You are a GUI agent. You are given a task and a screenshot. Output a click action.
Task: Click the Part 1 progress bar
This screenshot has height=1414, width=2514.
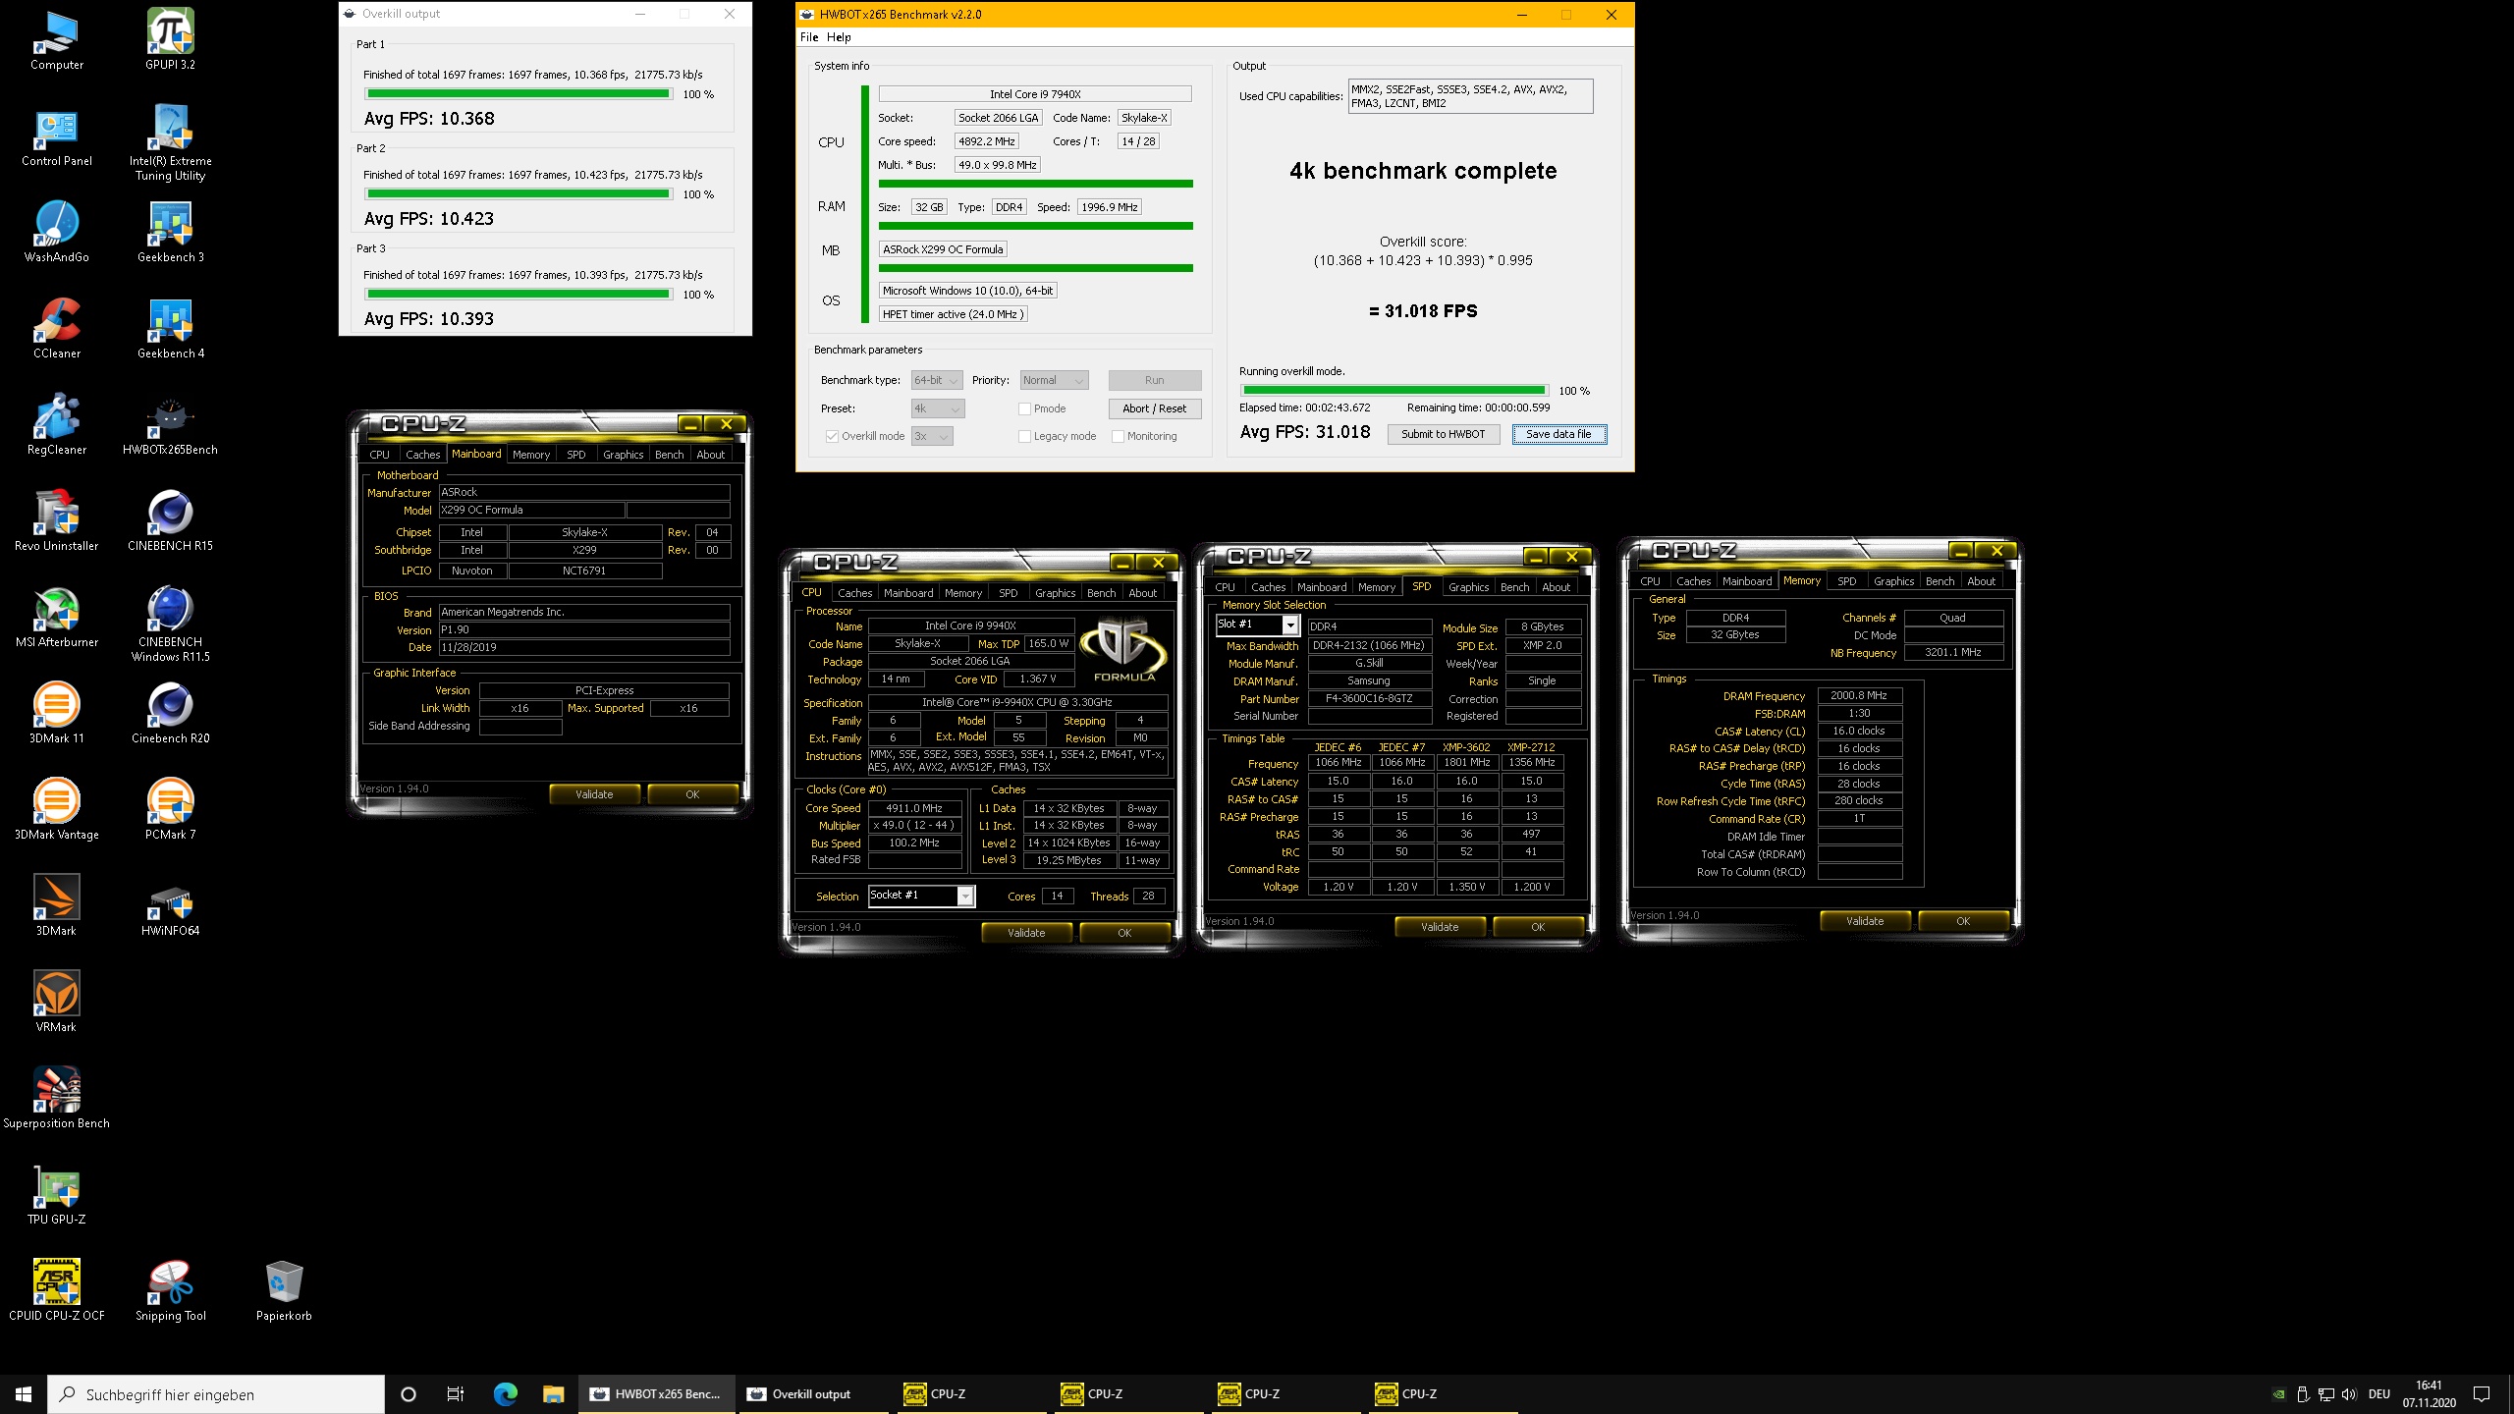tap(519, 94)
